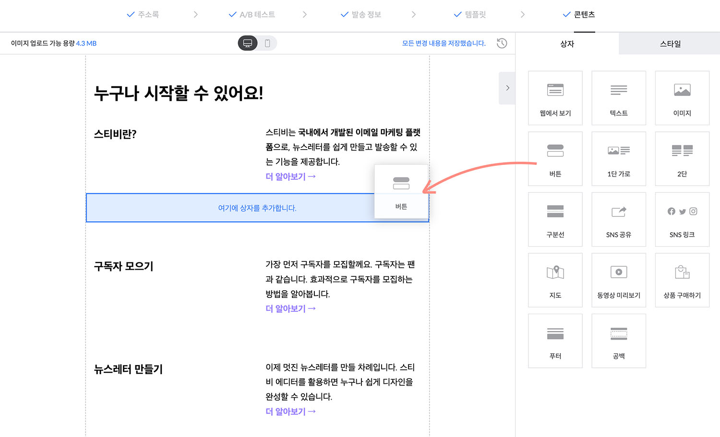Click the 모든 변경 내용을 저장했습니다 message
Screen dimensions: 720x437
(x=444, y=43)
